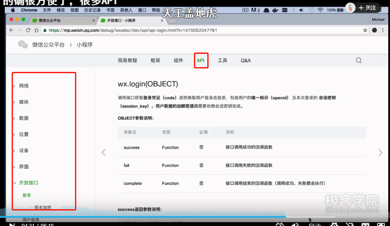The image size is (390, 226).
Task: Click the green secure lock icon in address bar
Action: [x=45, y=30]
